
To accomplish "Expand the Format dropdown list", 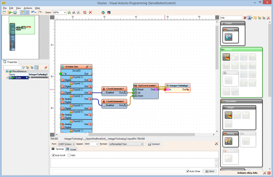I will click(x=141, y=144).
